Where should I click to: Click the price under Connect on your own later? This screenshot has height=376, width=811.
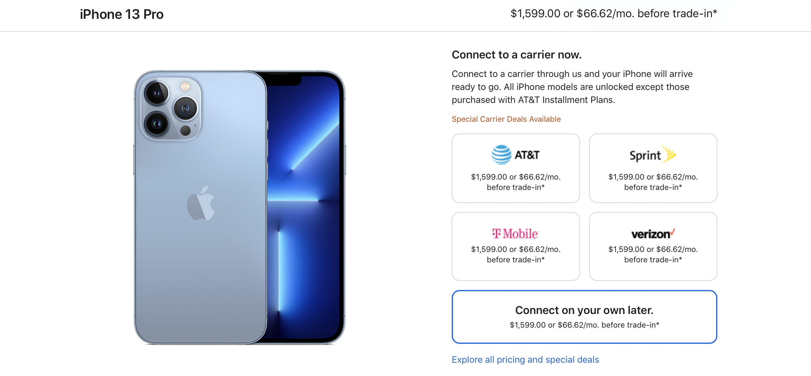[x=584, y=325]
